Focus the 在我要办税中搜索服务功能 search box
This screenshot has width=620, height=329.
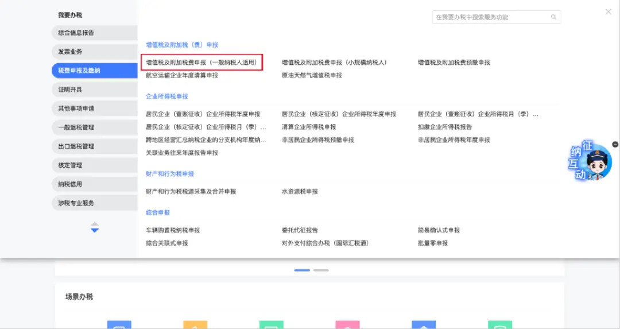tap(496, 17)
